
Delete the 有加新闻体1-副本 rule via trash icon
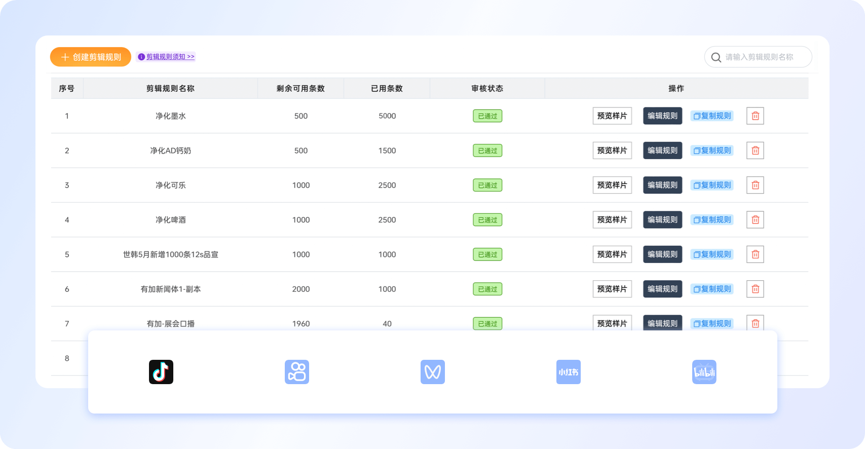coord(755,289)
